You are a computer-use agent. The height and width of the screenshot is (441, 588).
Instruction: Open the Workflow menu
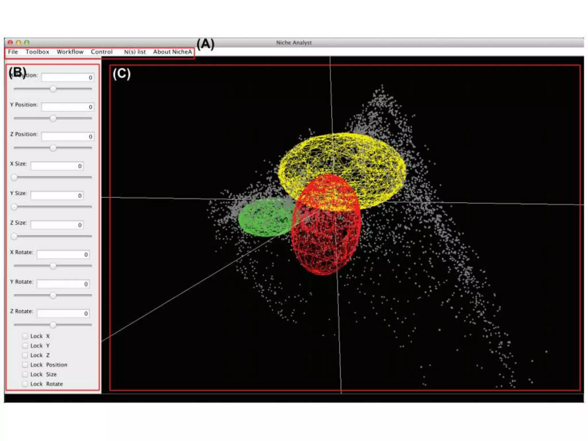tap(70, 52)
